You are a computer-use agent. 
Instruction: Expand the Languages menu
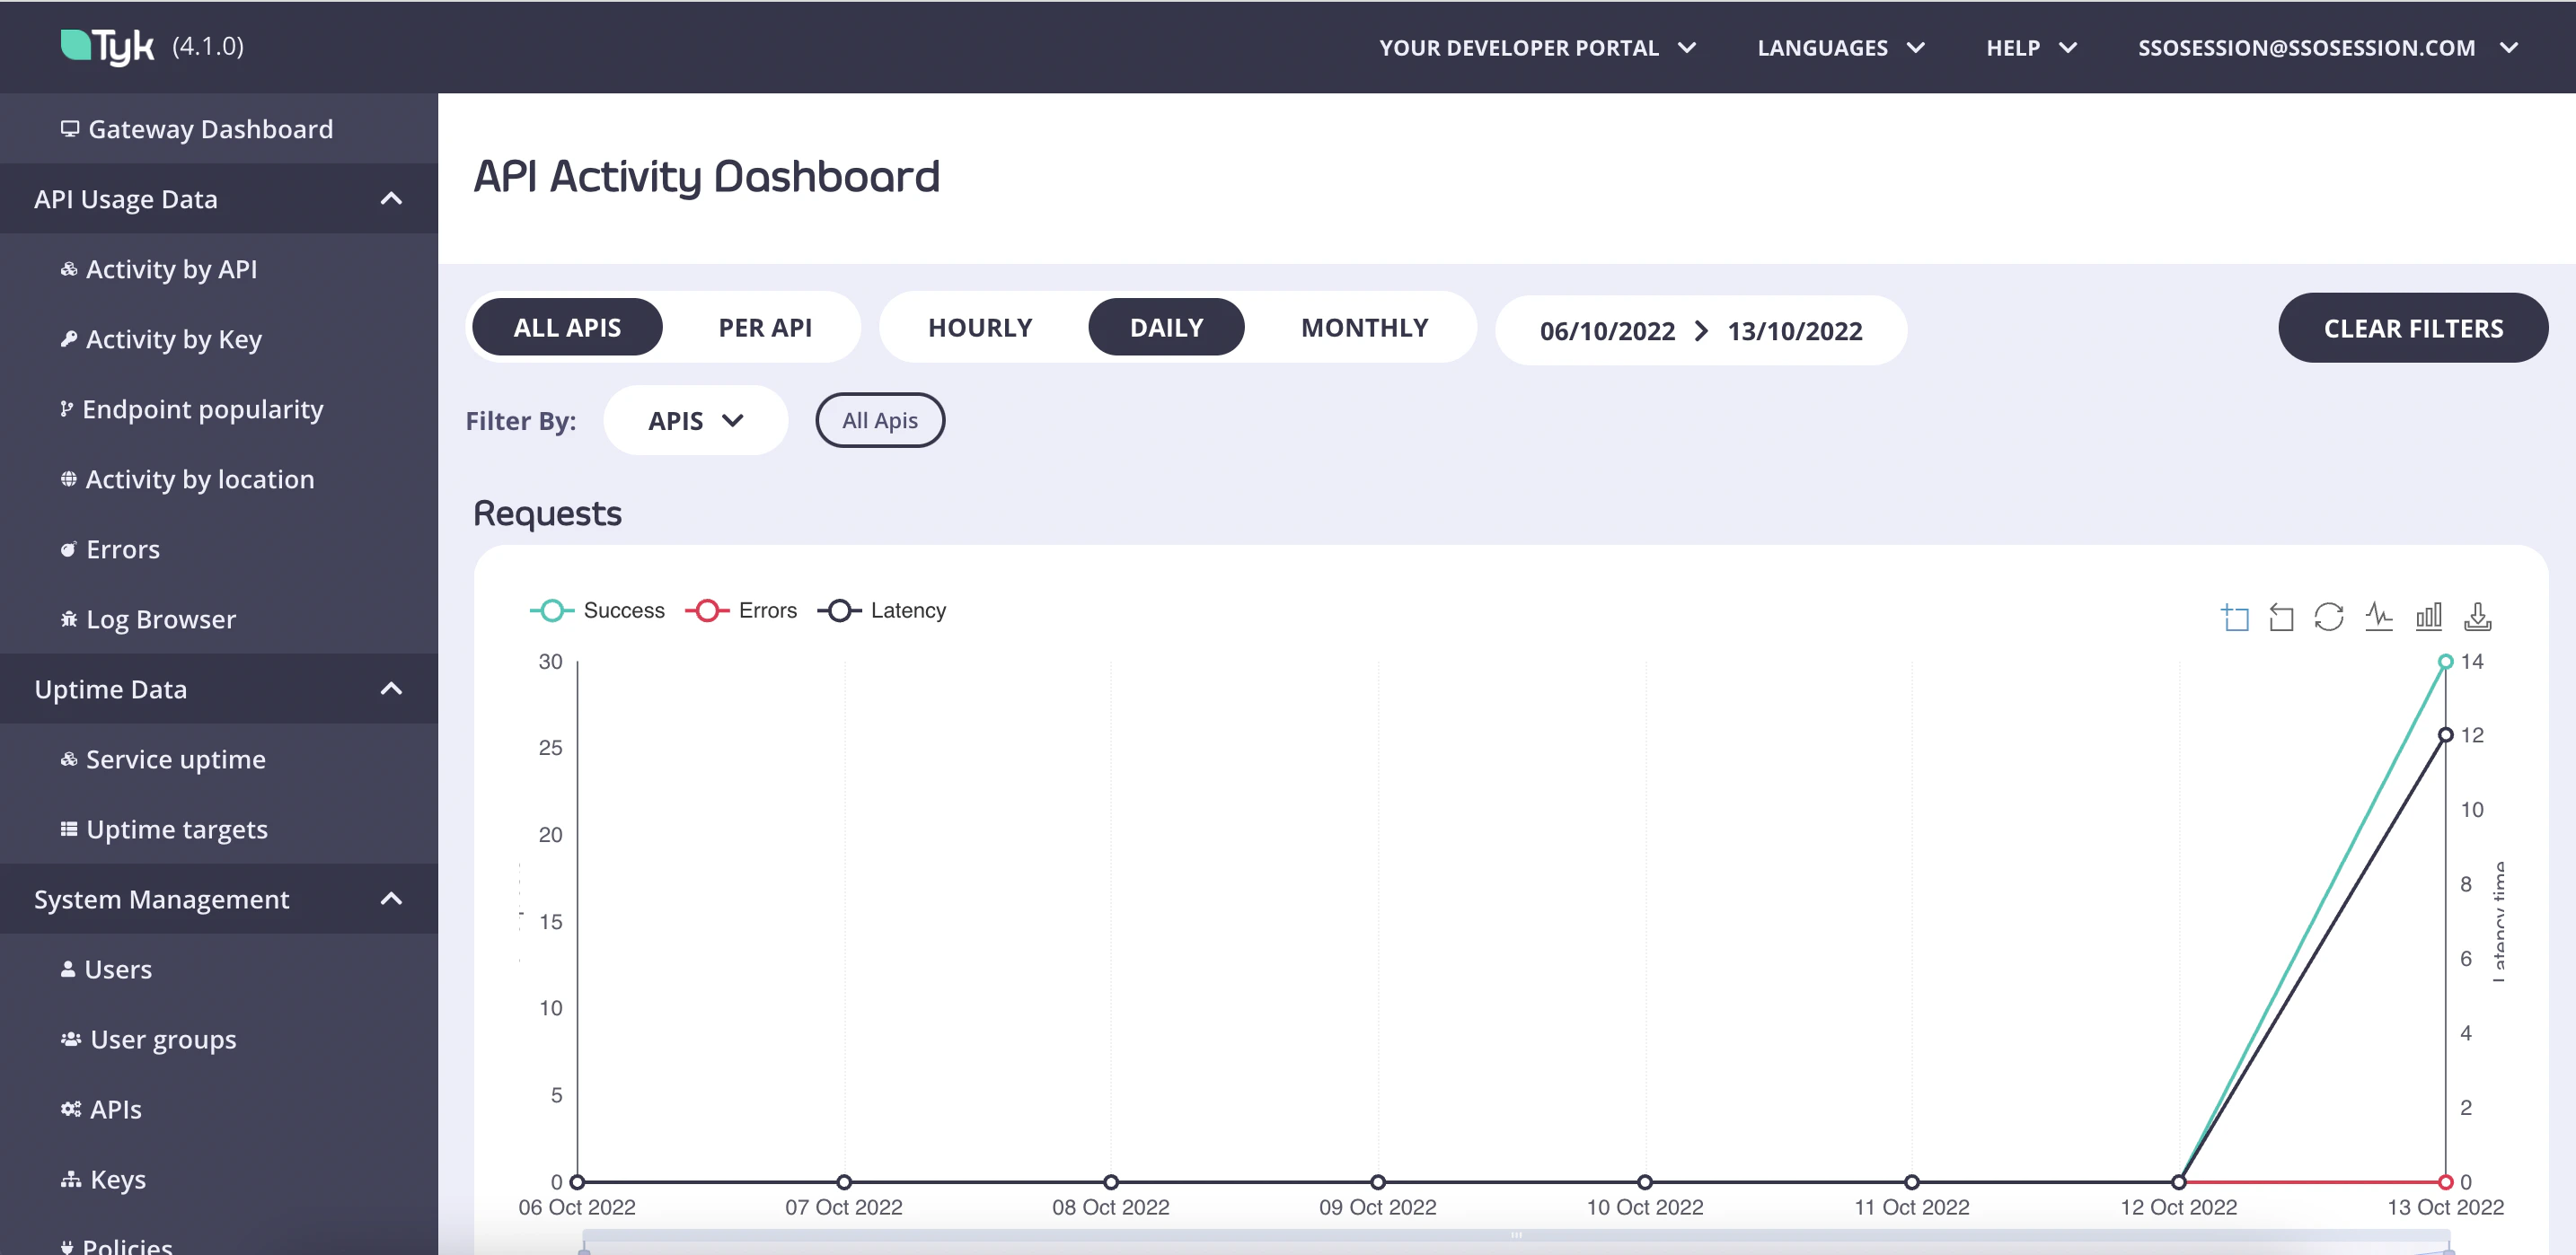tap(1841, 47)
